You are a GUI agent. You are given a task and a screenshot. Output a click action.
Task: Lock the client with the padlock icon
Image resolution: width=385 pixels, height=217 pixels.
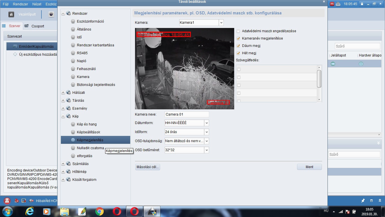click(362, 4)
